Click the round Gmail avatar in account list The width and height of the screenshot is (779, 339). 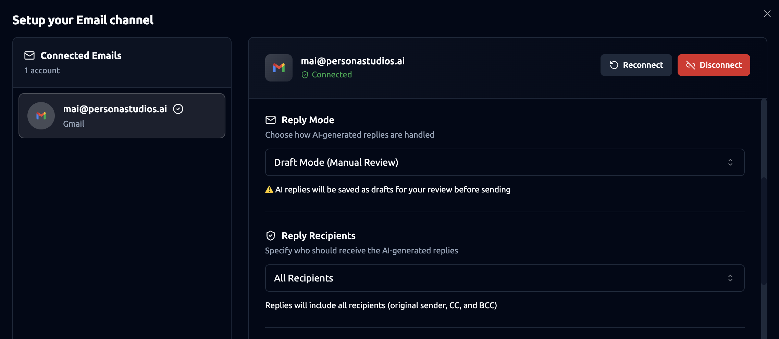pyautogui.click(x=41, y=116)
